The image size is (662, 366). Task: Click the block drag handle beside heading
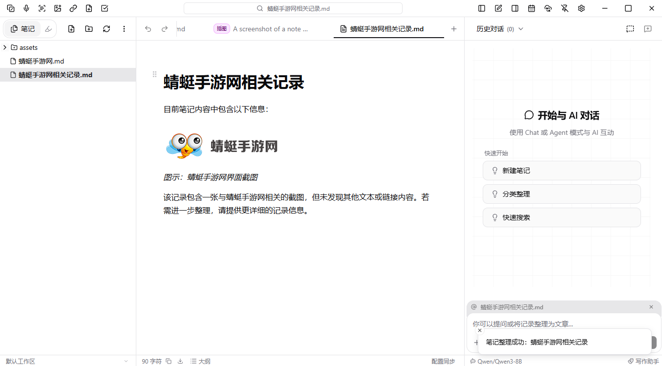155,74
